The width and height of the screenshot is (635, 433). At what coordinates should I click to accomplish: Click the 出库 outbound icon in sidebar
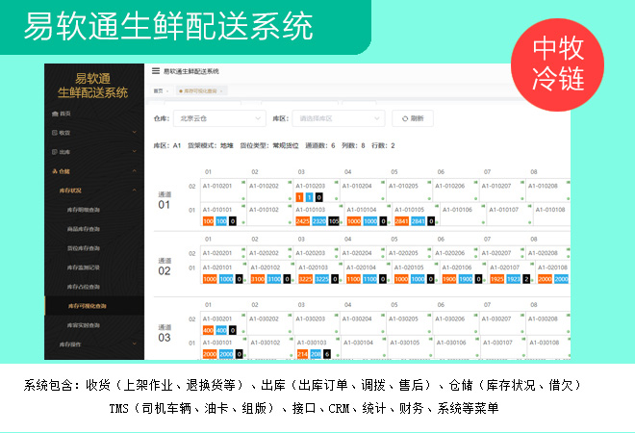[x=55, y=152]
